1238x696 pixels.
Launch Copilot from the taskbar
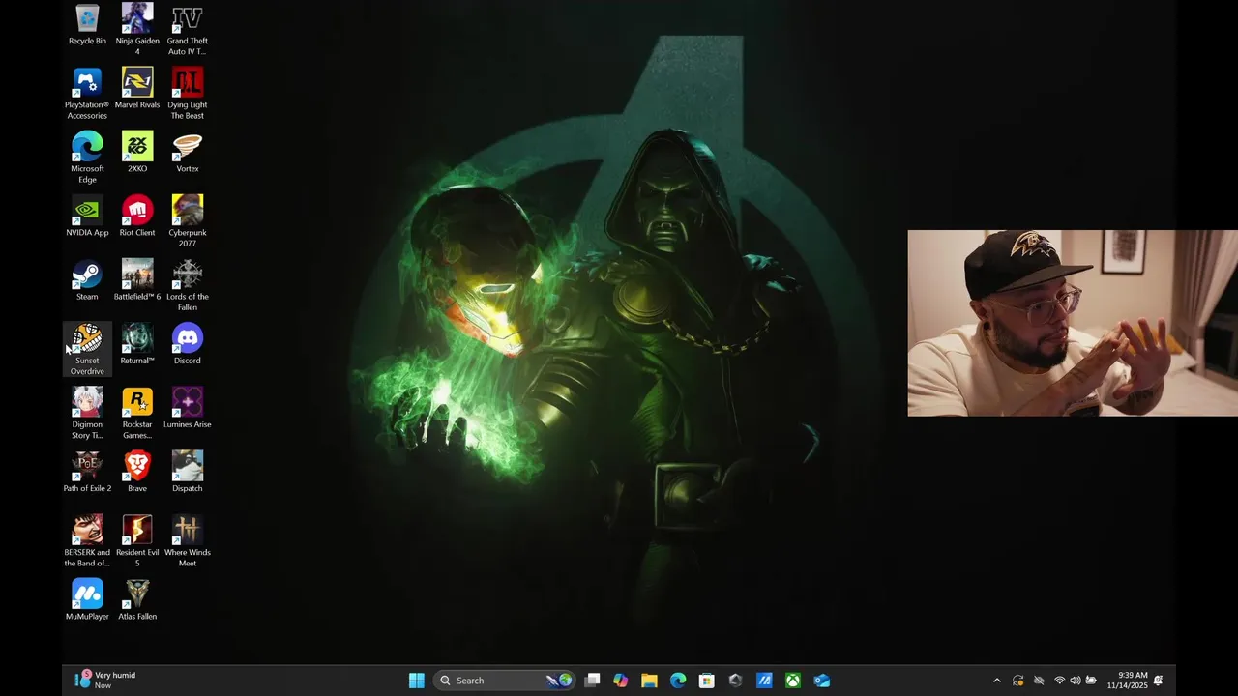[621, 681]
